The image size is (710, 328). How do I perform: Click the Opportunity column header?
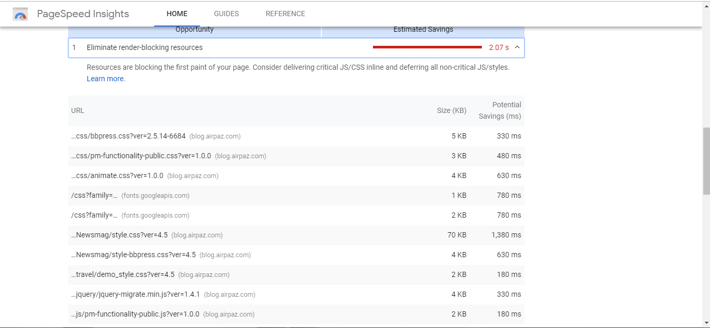click(195, 30)
